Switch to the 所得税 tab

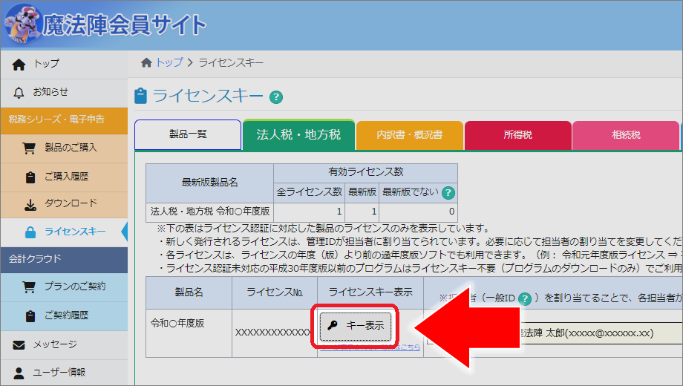click(x=517, y=135)
